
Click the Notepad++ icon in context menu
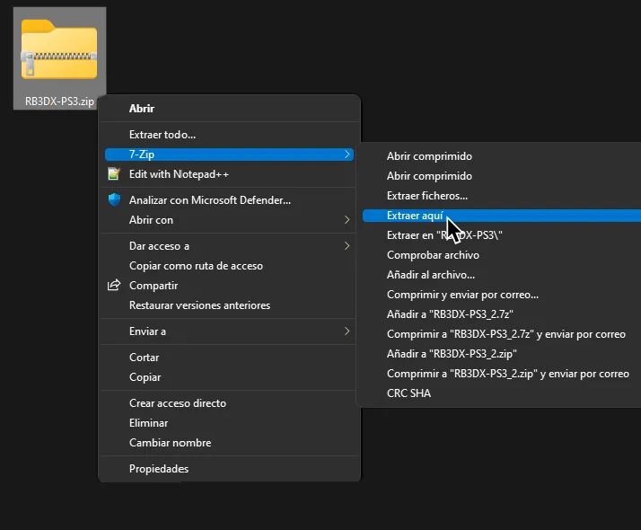point(114,173)
